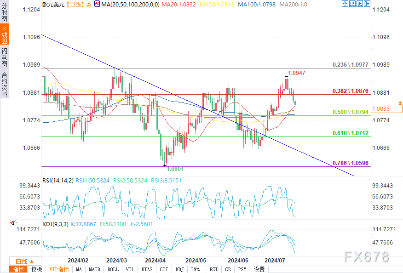This screenshot has height=273, width=403.
Task: Apply the CR indicator
Action: click(228, 269)
